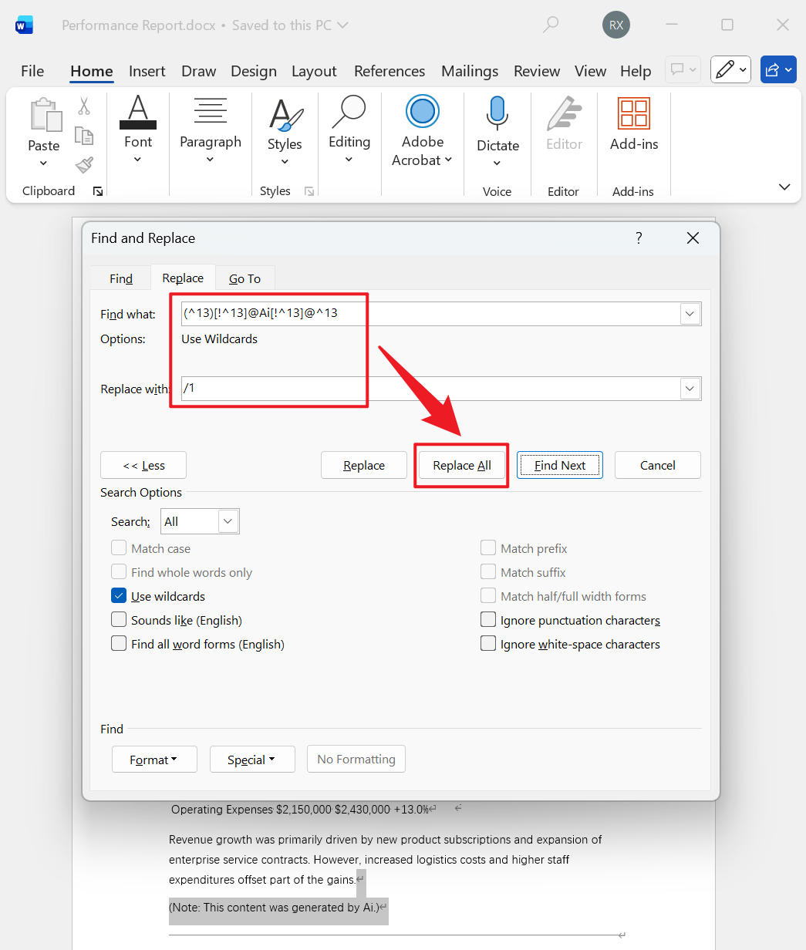Open the Add-ins icon in ribbon
The height and width of the screenshot is (950, 806).
click(633, 114)
